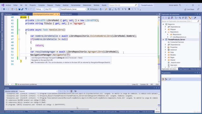Click the split editor icon above the scrollbar
202x114 pixels.
pos(159,17)
